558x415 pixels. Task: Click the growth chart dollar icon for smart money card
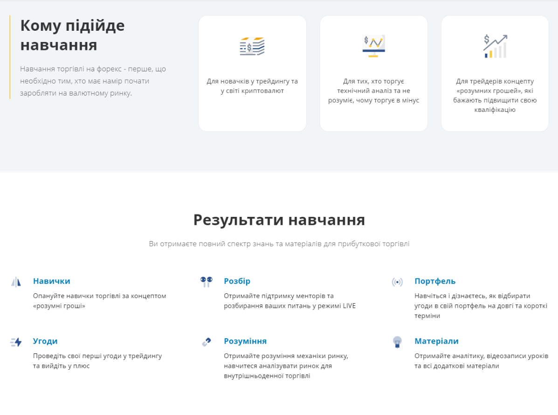pos(495,46)
